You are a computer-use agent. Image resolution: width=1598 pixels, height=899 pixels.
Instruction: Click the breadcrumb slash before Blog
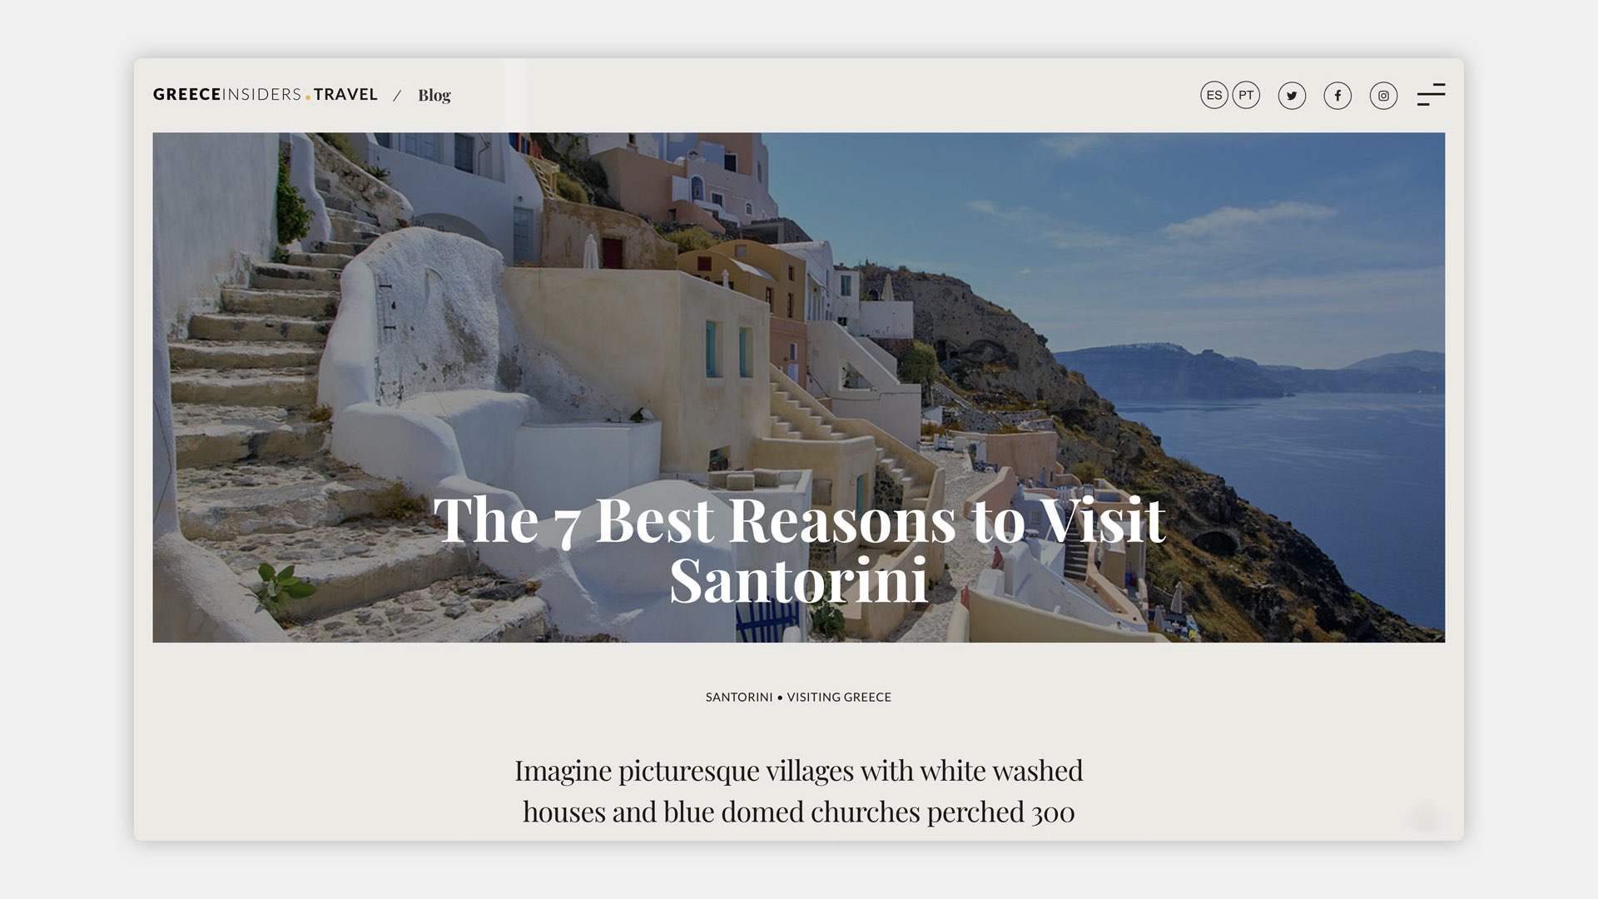point(398,96)
